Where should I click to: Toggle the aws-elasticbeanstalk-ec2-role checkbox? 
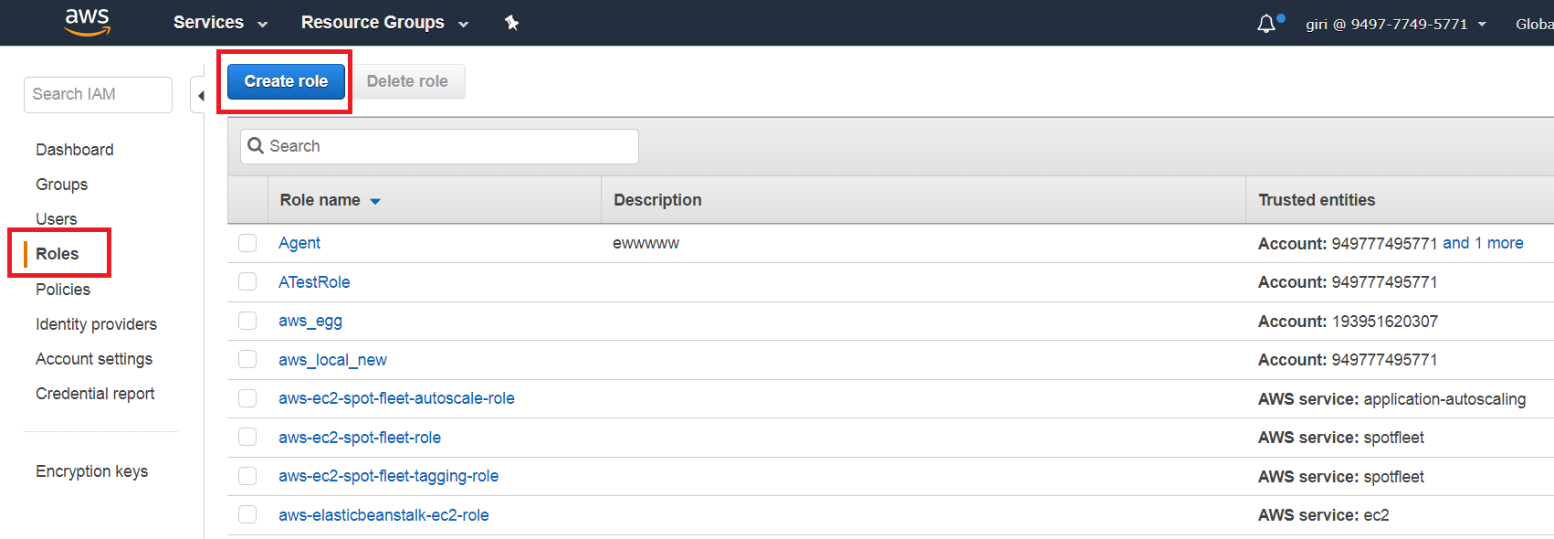point(247,515)
